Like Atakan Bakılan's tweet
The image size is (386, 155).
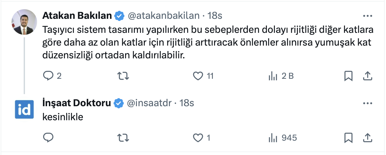[198, 76]
